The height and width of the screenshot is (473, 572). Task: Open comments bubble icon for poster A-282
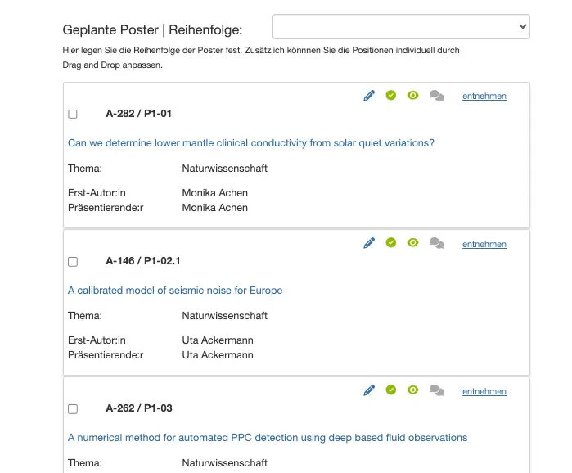(437, 96)
